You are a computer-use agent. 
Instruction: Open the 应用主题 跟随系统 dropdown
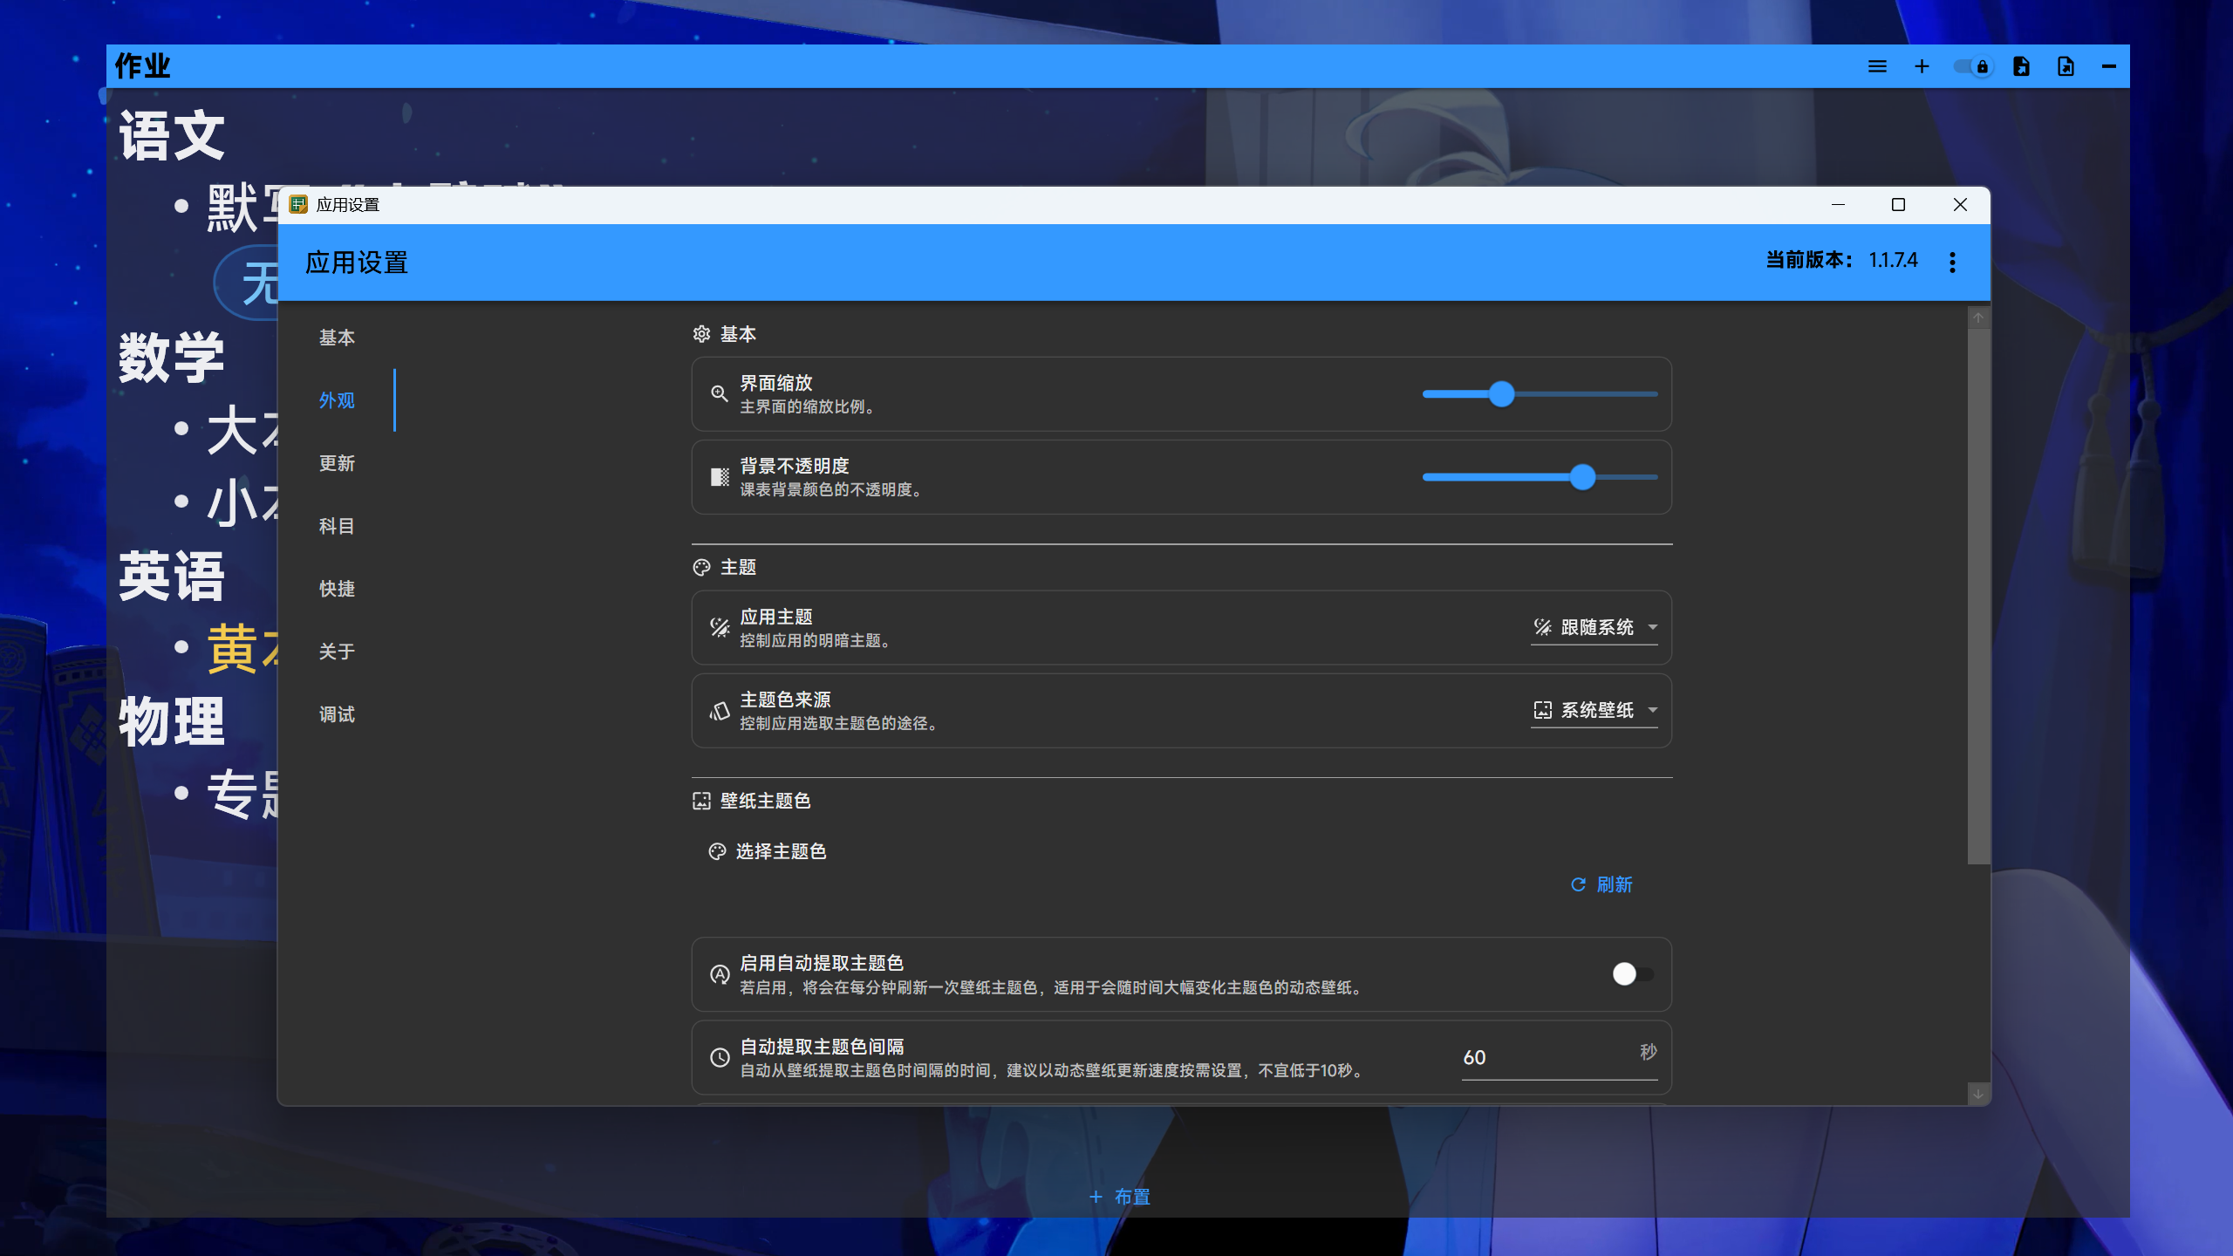point(1595,627)
